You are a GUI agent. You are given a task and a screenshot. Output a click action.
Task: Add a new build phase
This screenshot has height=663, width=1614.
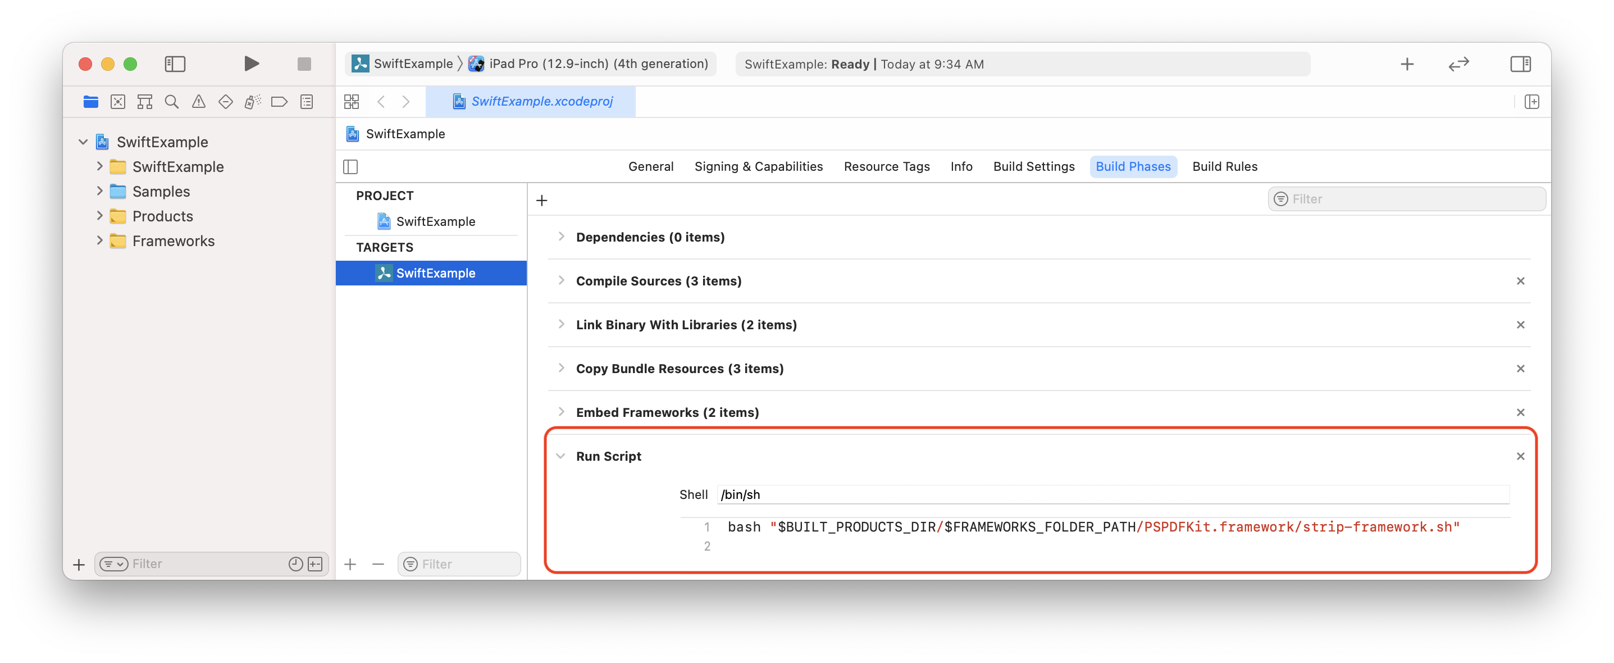pos(542,201)
